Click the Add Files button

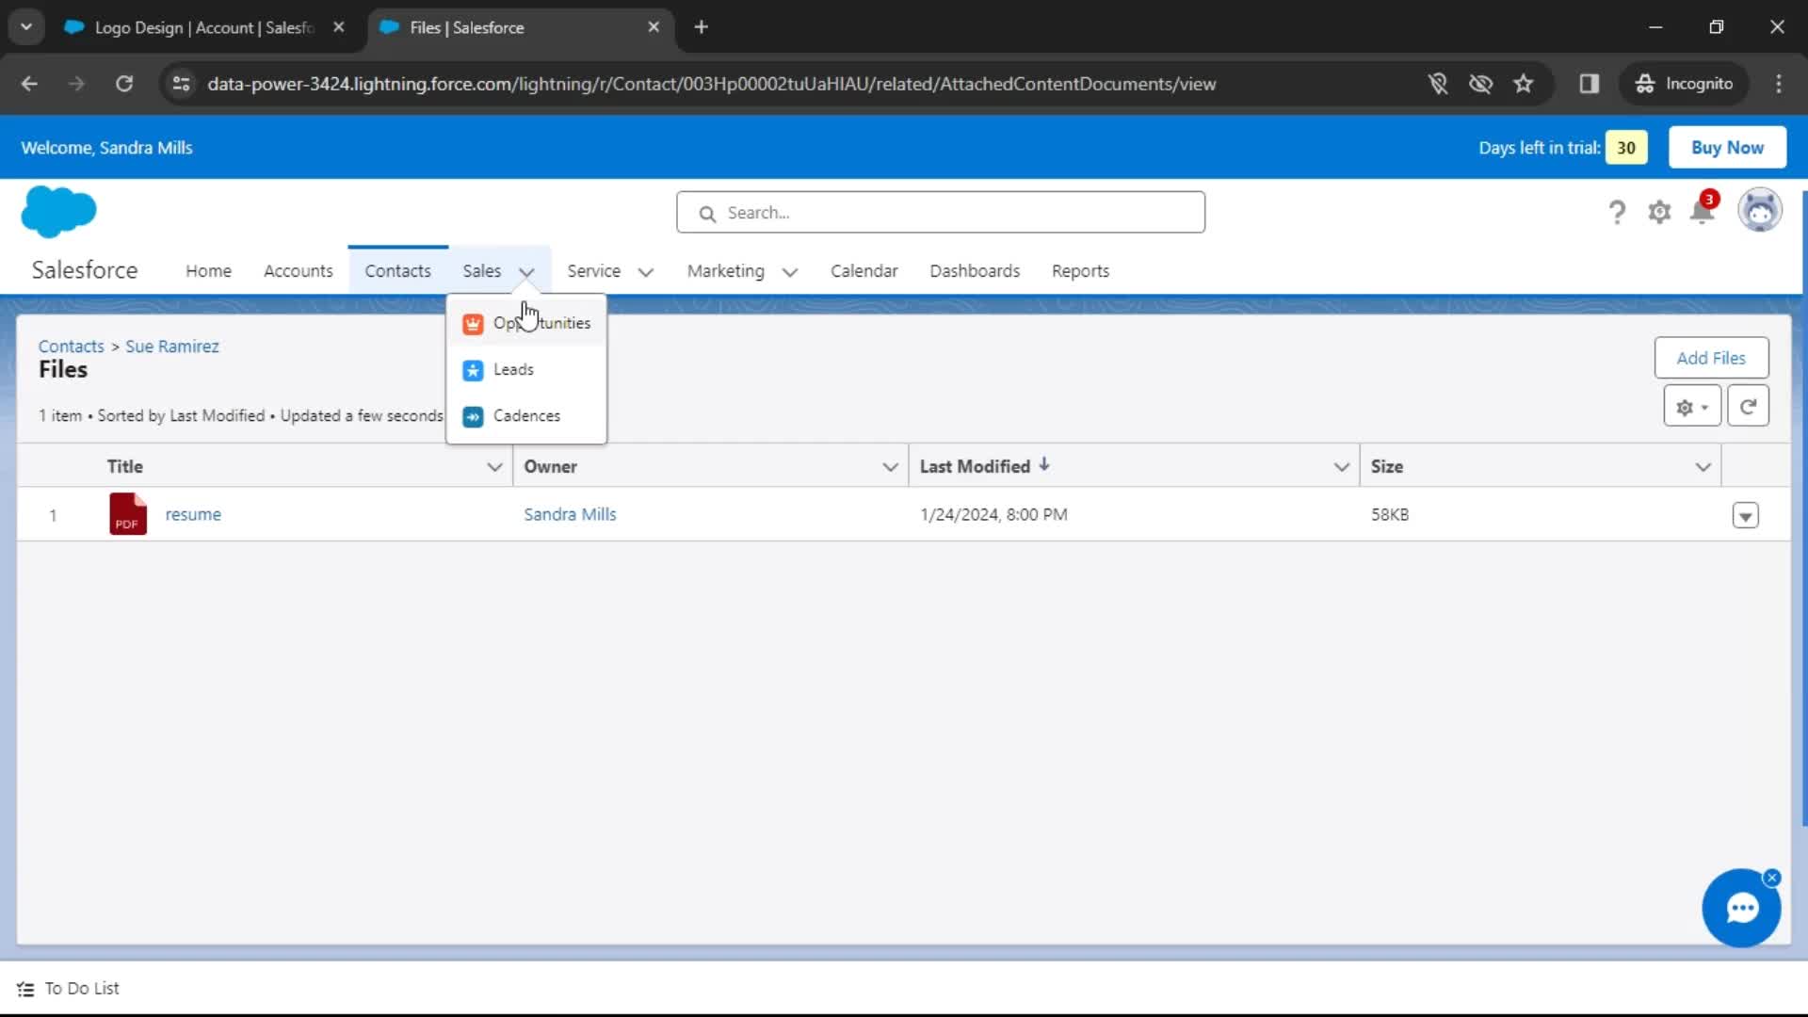(x=1711, y=358)
